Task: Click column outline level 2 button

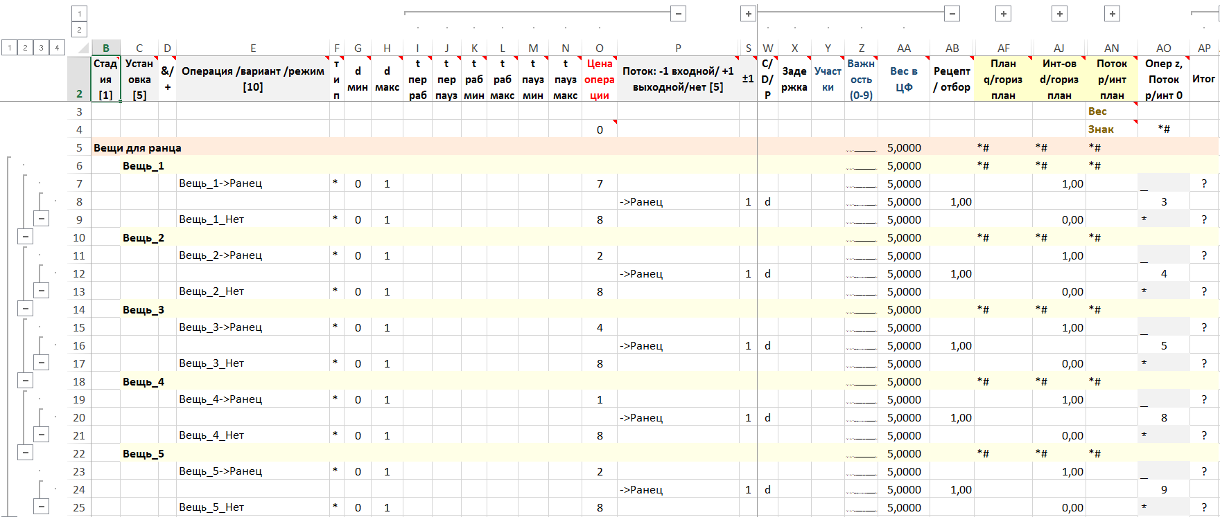Action: pos(80,30)
